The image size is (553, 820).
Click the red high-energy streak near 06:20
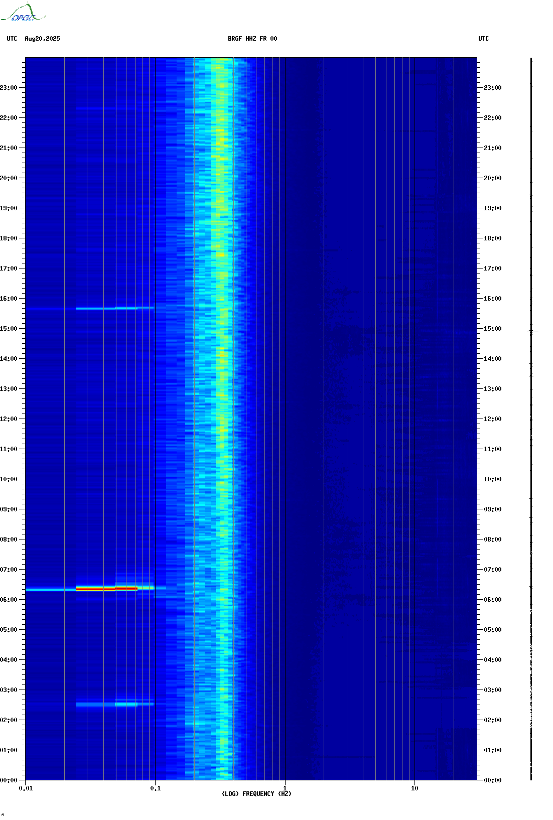point(106,588)
